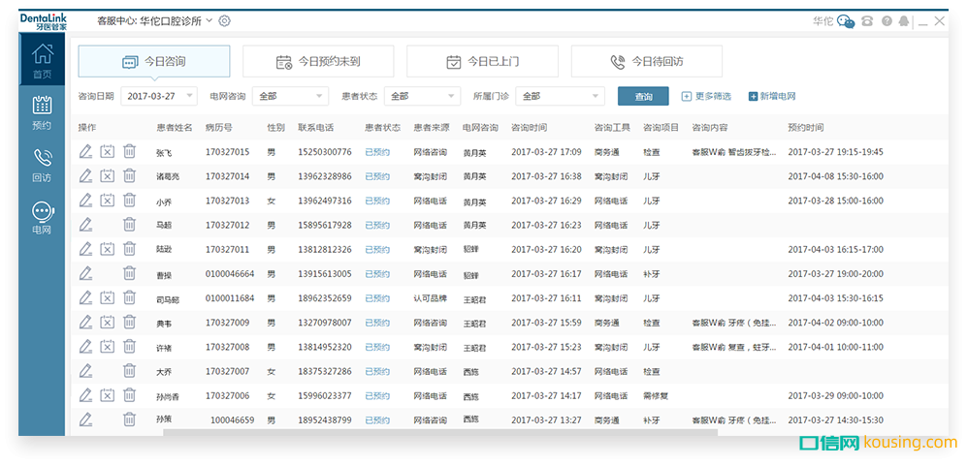Select record number 0100046664
Image resolution: width=968 pixels, height=465 pixels.
[x=230, y=274]
